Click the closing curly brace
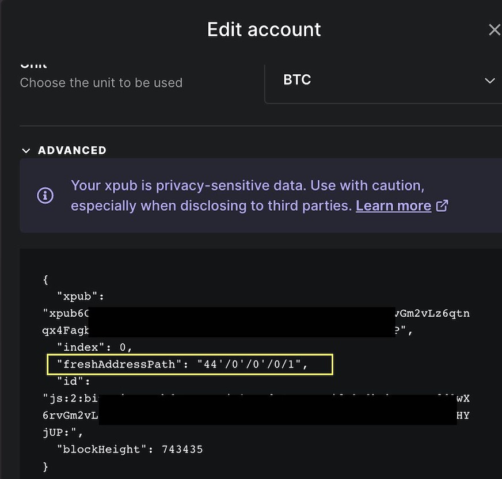This screenshot has height=479, width=502. [45, 466]
